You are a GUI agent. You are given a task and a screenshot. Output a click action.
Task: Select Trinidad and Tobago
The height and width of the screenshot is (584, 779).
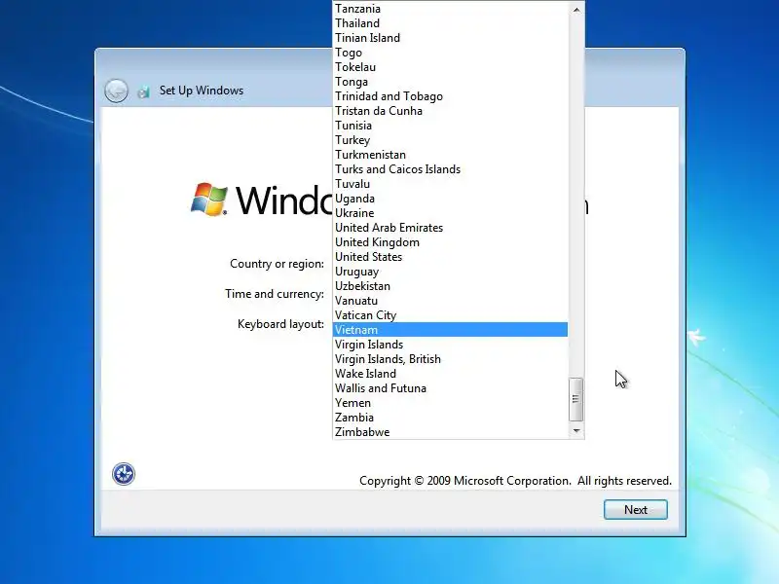click(x=450, y=96)
